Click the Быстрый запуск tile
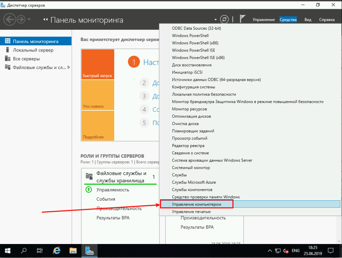Viewport: 342px width, 258px height. pos(97,64)
